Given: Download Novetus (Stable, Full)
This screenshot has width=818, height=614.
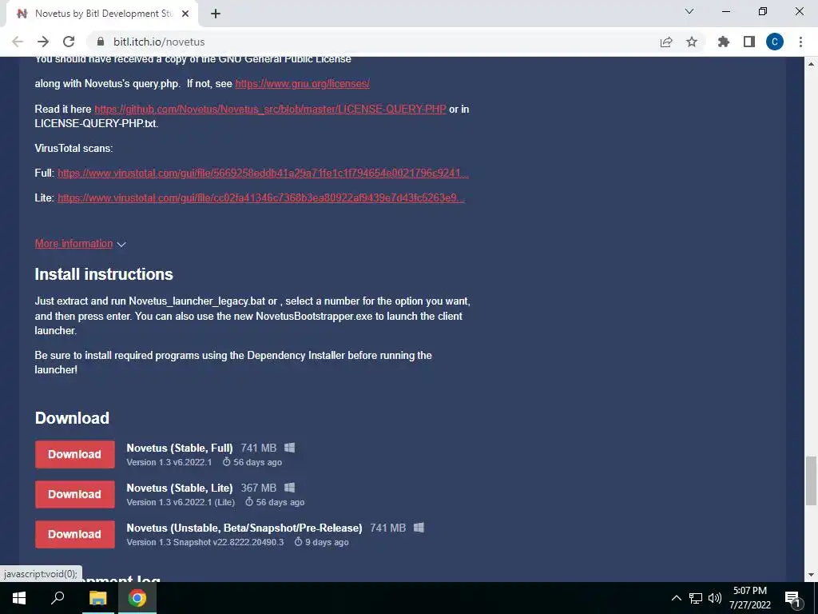Looking at the screenshot, I should [74, 454].
